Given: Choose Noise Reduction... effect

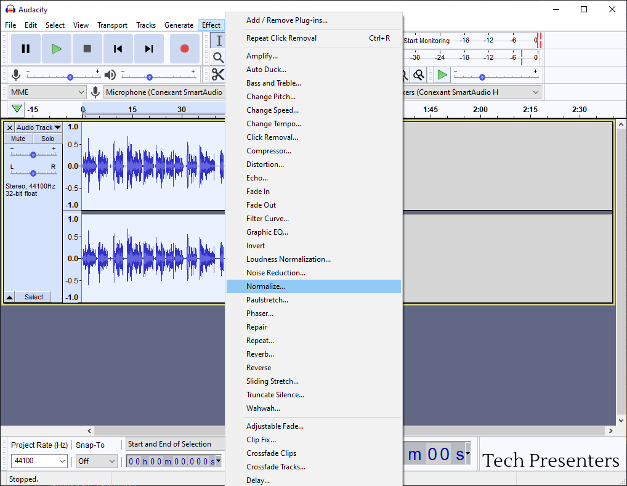Looking at the screenshot, I should (x=314, y=273).
